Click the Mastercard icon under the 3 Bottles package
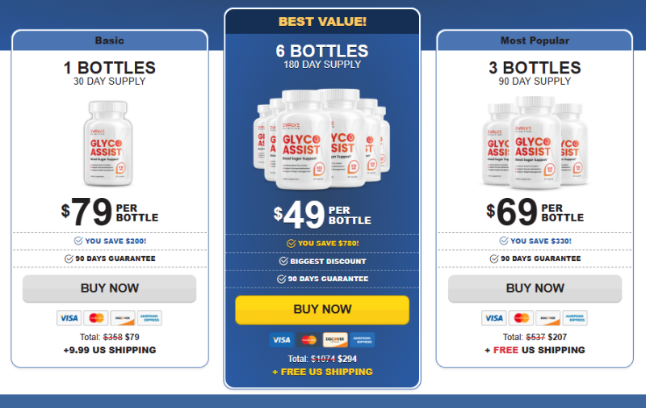The width and height of the screenshot is (646, 408). click(x=521, y=318)
